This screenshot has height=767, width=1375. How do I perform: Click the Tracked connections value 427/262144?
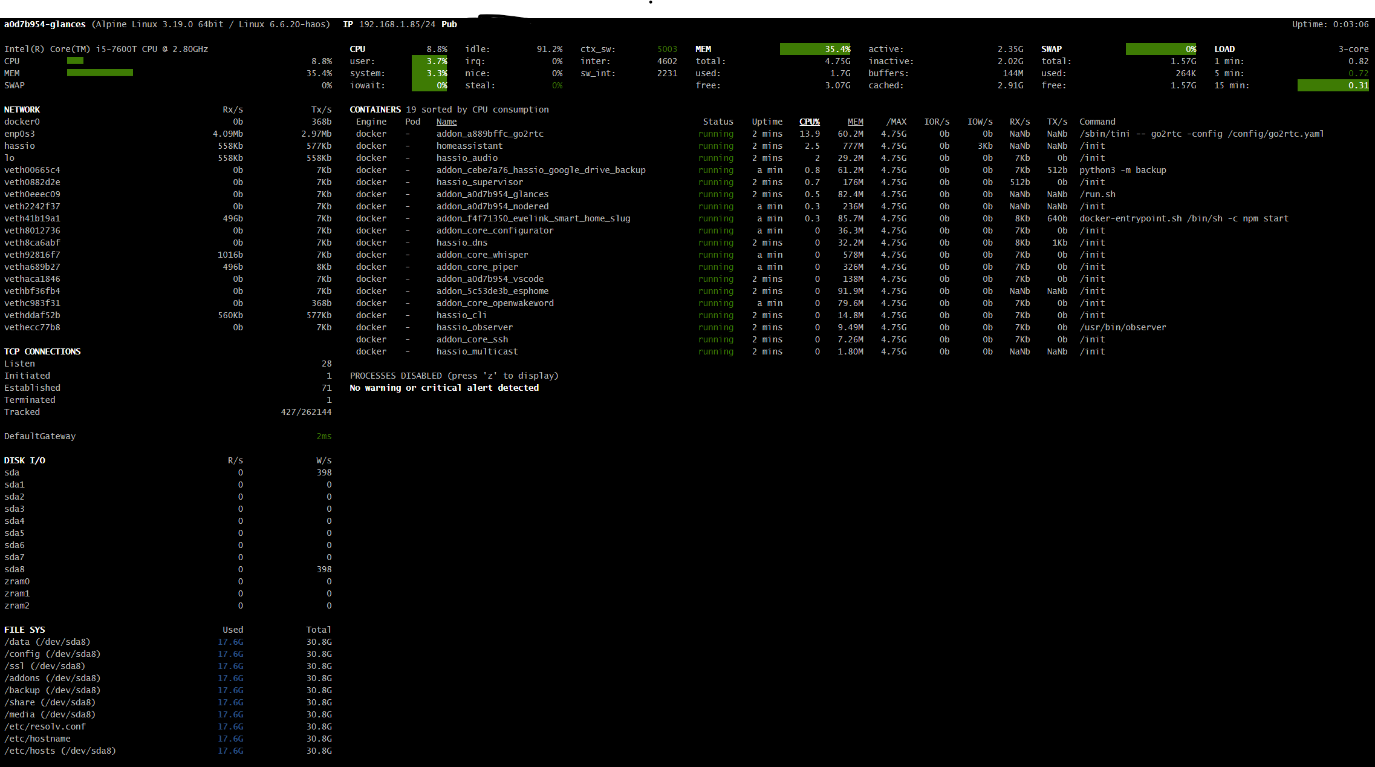coord(306,412)
